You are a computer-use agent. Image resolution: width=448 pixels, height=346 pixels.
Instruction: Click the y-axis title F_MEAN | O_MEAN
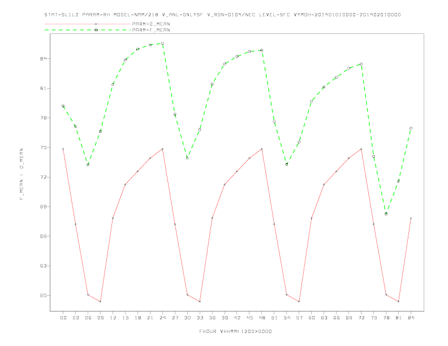pyautogui.click(x=21, y=174)
